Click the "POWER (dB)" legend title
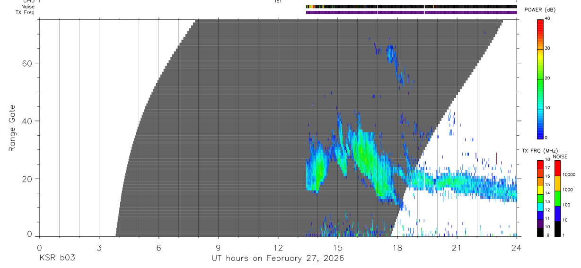This screenshot has width=581, height=268. pyautogui.click(x=540, y=10)
